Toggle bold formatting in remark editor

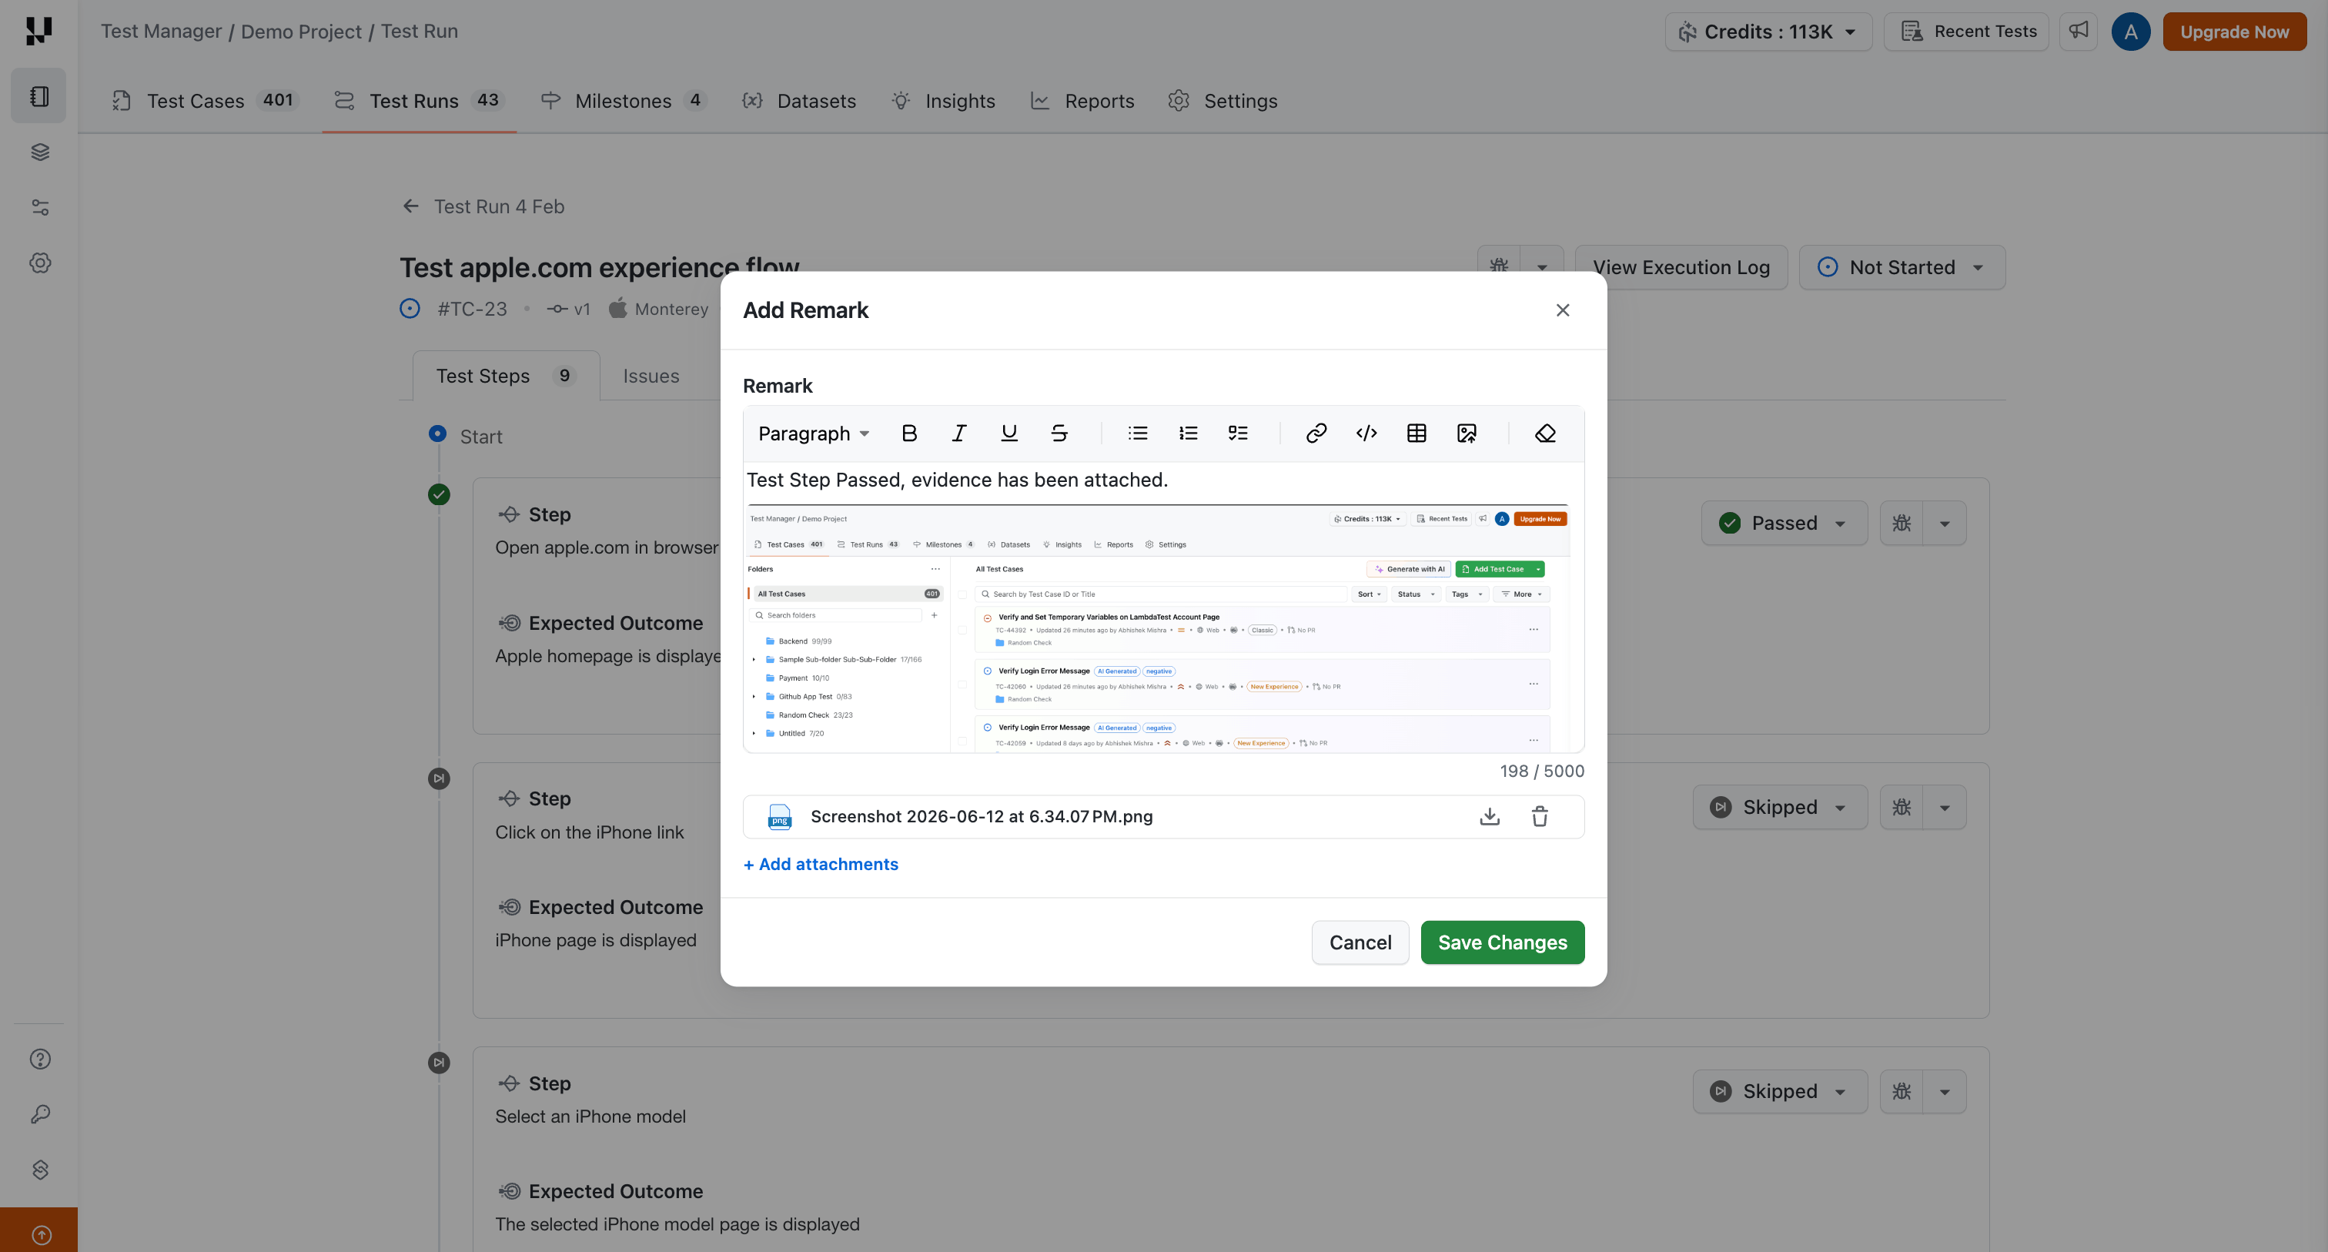[909, 433]
